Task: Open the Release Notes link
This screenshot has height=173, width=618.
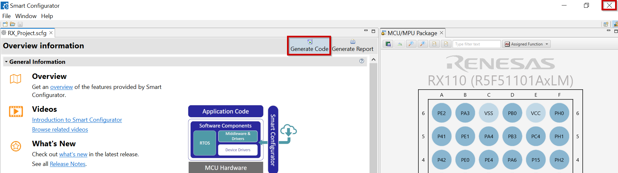Action: tap(68, 164)
